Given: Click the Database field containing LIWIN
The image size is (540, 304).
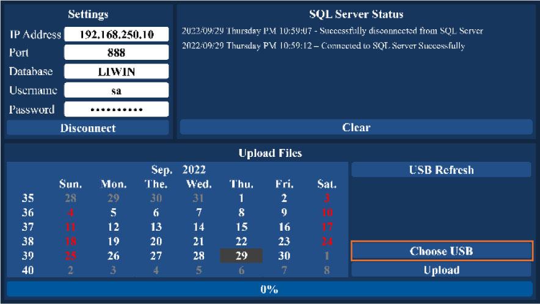Looking at the screenshot, I should click(x=116, y=71).
